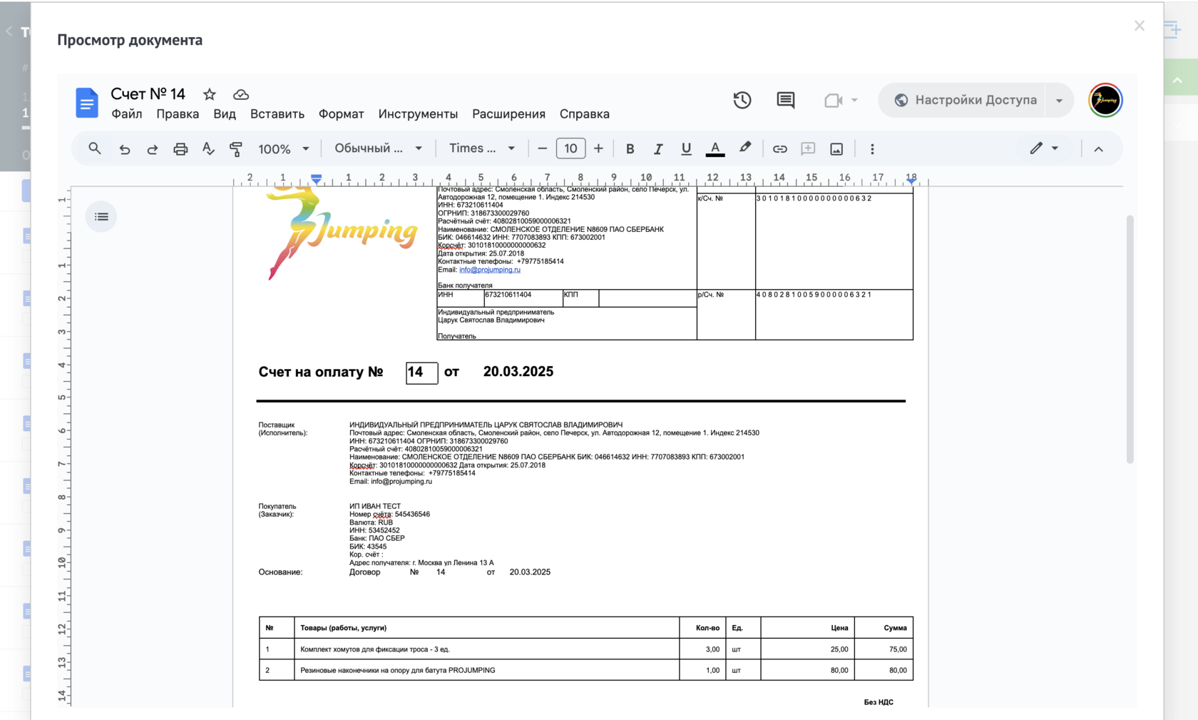Open the Вставить menu
Image resolution: width=1198 pixels, height=720 pixels.
277,114
